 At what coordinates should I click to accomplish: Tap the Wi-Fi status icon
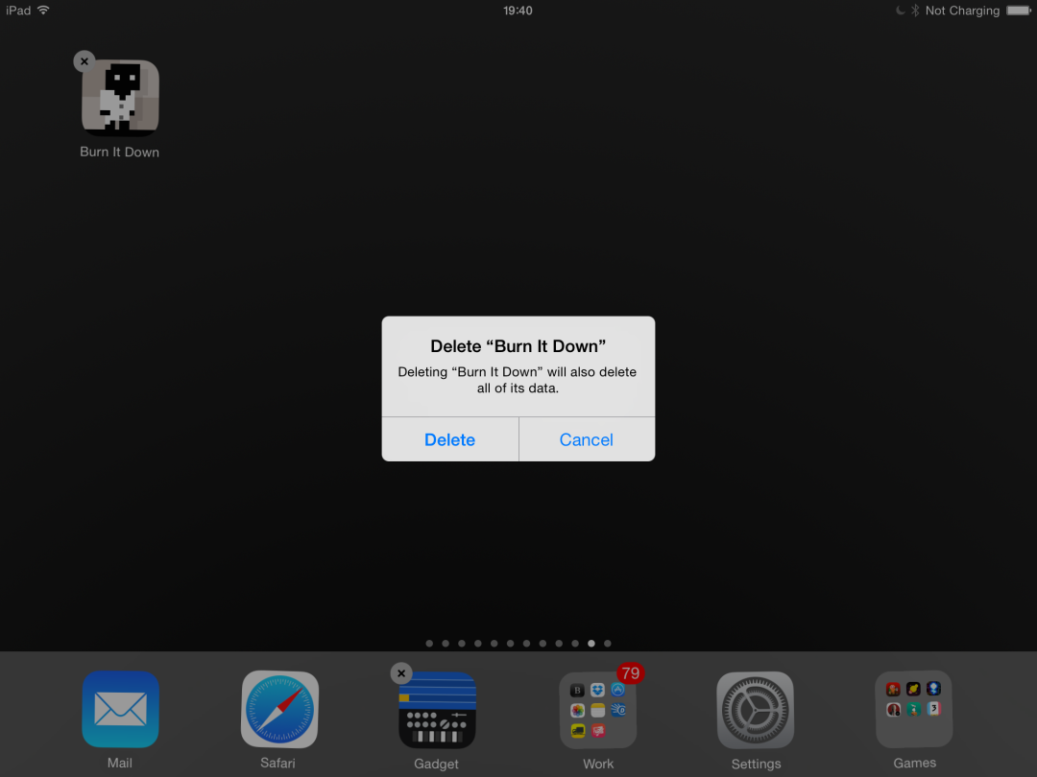click(43, 10)
